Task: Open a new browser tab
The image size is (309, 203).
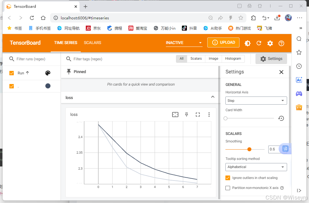Action: [x=85, y=7]
